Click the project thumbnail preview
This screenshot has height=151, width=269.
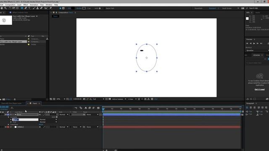click(6, 20)
